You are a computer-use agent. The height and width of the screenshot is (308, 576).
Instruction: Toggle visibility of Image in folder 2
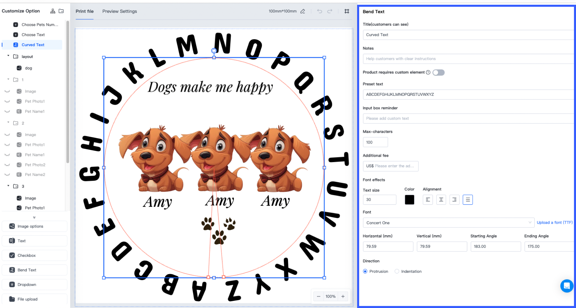coord(7,135)
